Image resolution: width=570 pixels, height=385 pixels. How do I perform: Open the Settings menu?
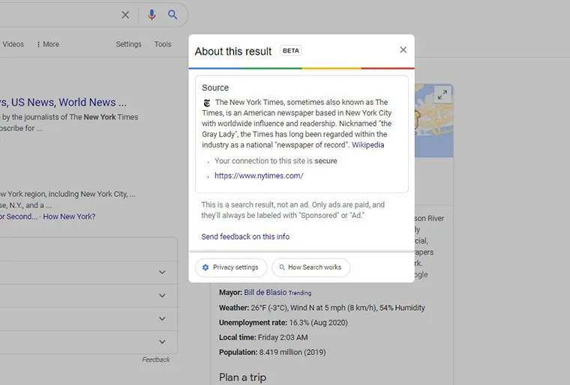pos(129,44)
